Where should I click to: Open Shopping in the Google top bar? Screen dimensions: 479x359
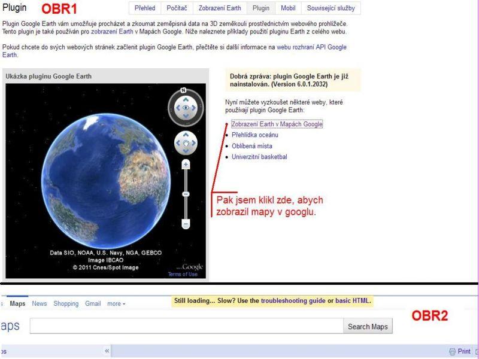[66, 304]
